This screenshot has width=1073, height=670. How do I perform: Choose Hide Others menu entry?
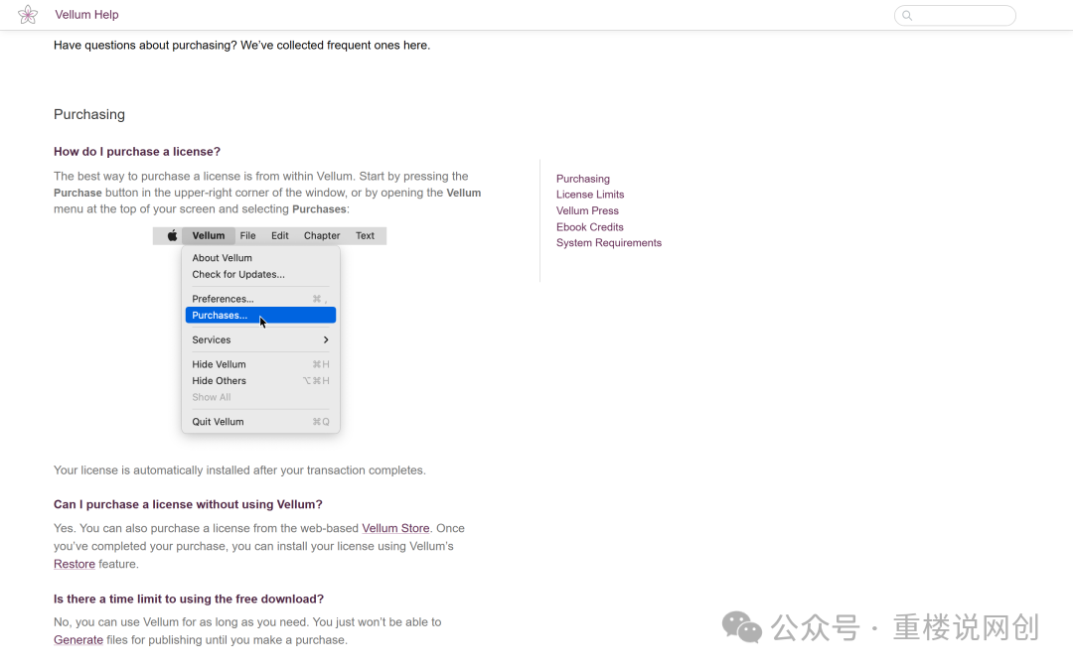click(260, 381)
